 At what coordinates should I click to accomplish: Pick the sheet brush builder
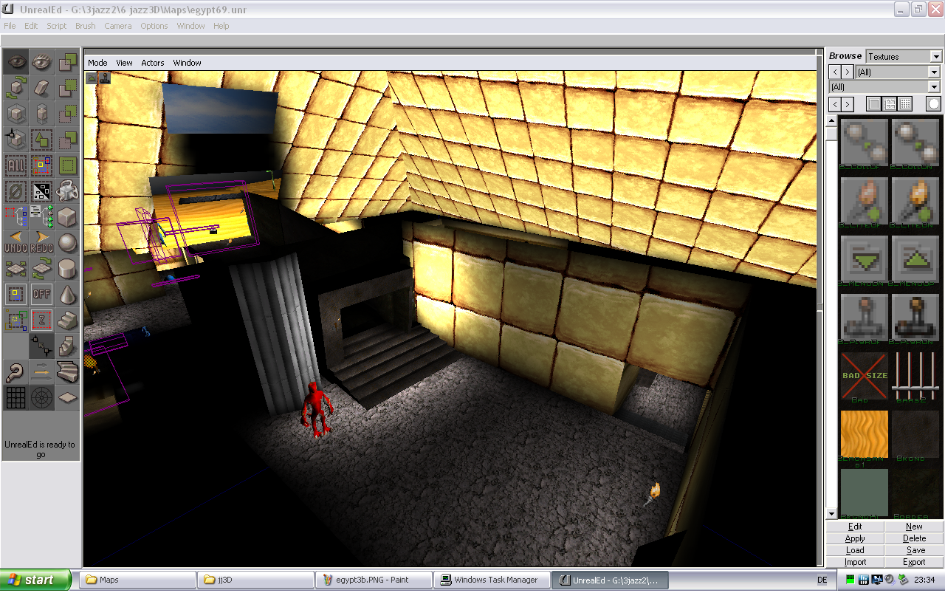tap(68, 398)
